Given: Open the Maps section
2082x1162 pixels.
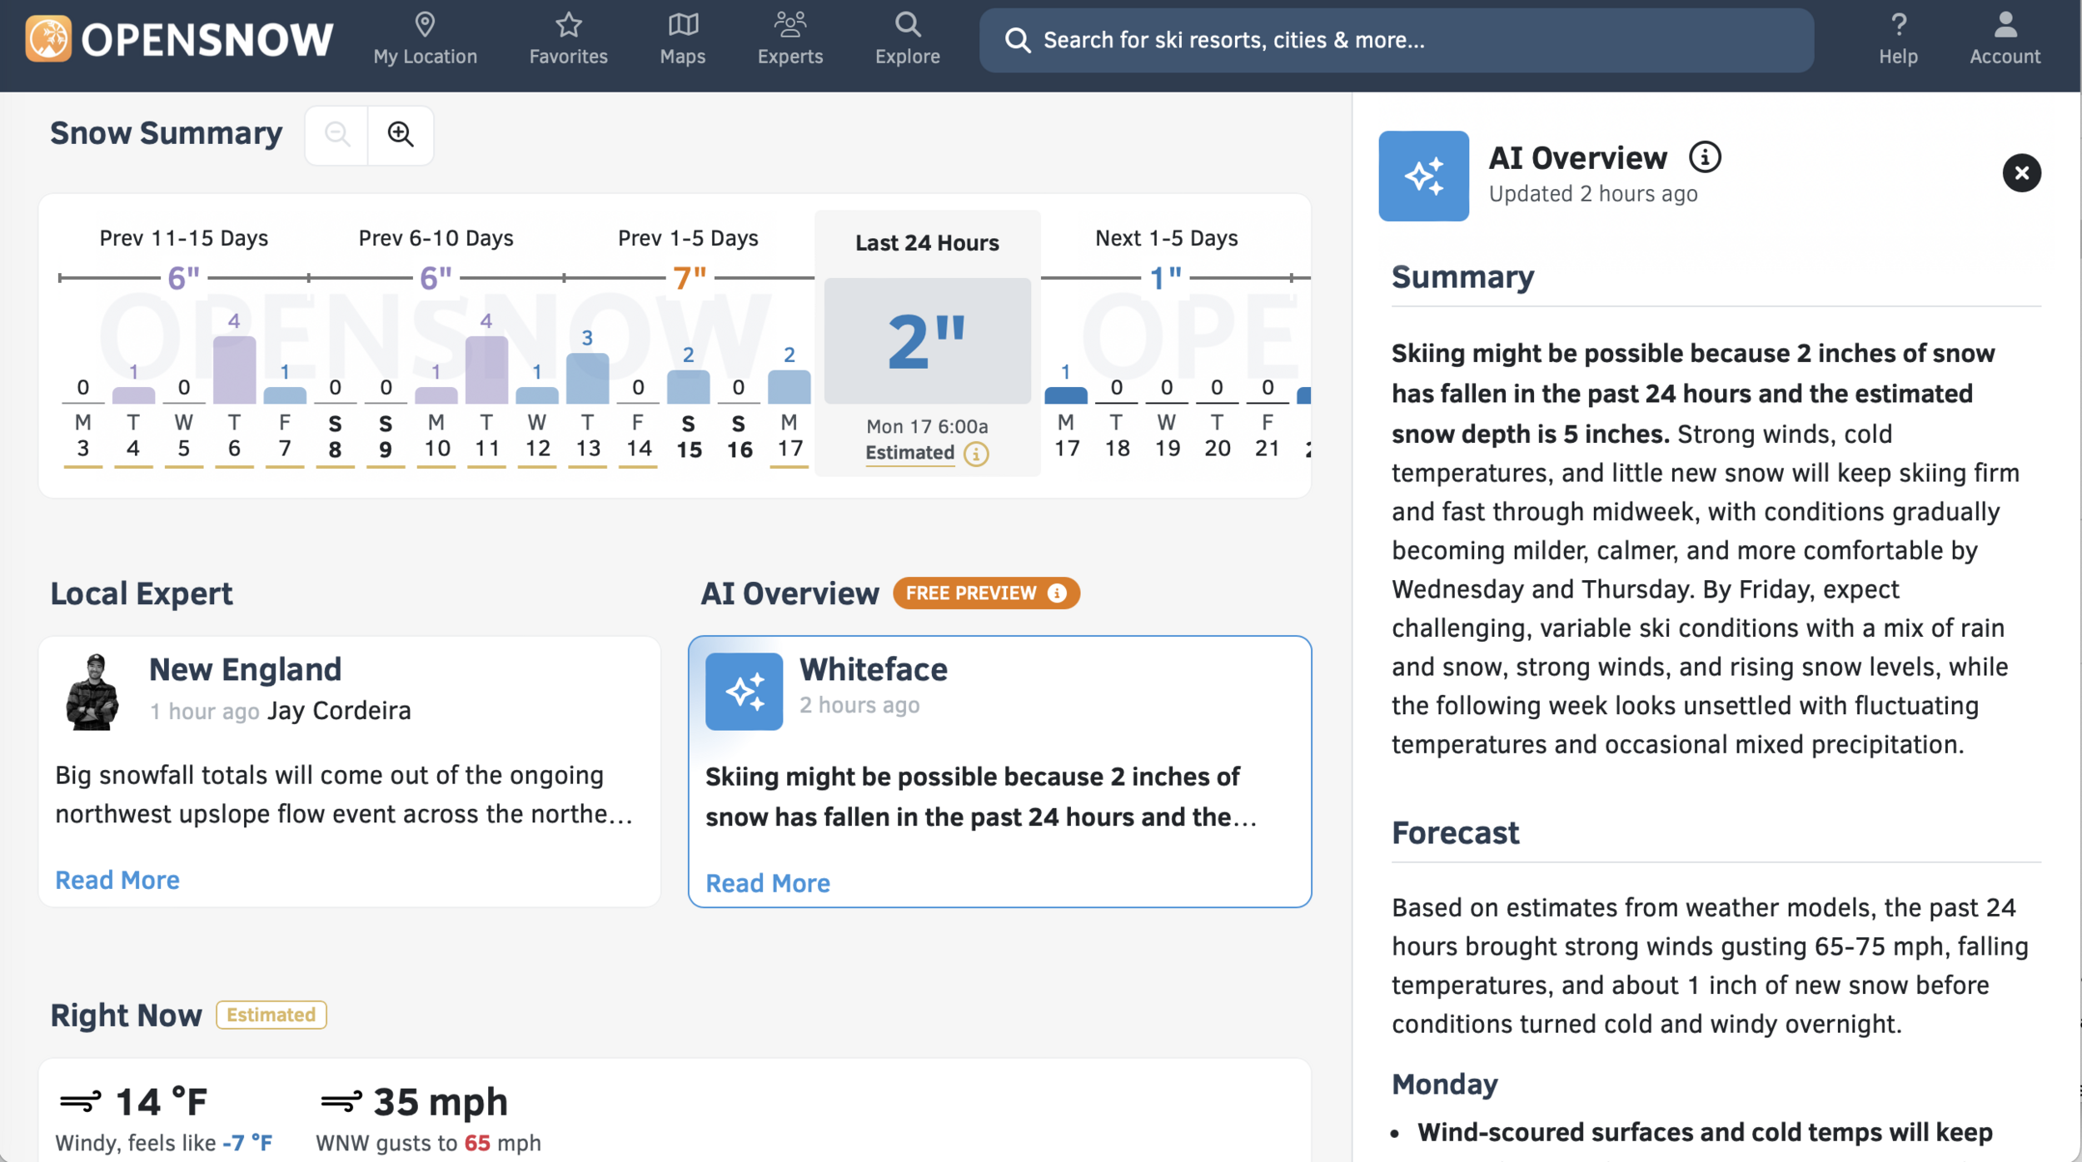Looking at the screenshot, I should pos(682,39).
